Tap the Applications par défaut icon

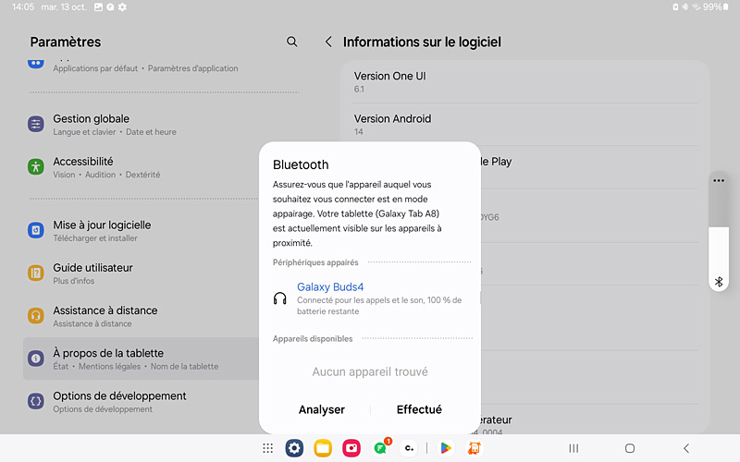click(x=36, y=63)
